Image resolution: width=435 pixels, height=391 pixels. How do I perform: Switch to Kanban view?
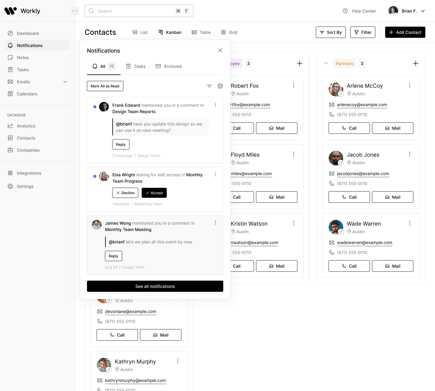pyautogui.click(x=170, y=32)
